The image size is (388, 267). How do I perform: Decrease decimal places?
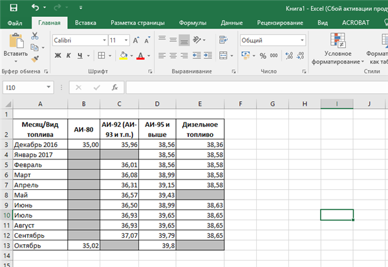[300, 56]
